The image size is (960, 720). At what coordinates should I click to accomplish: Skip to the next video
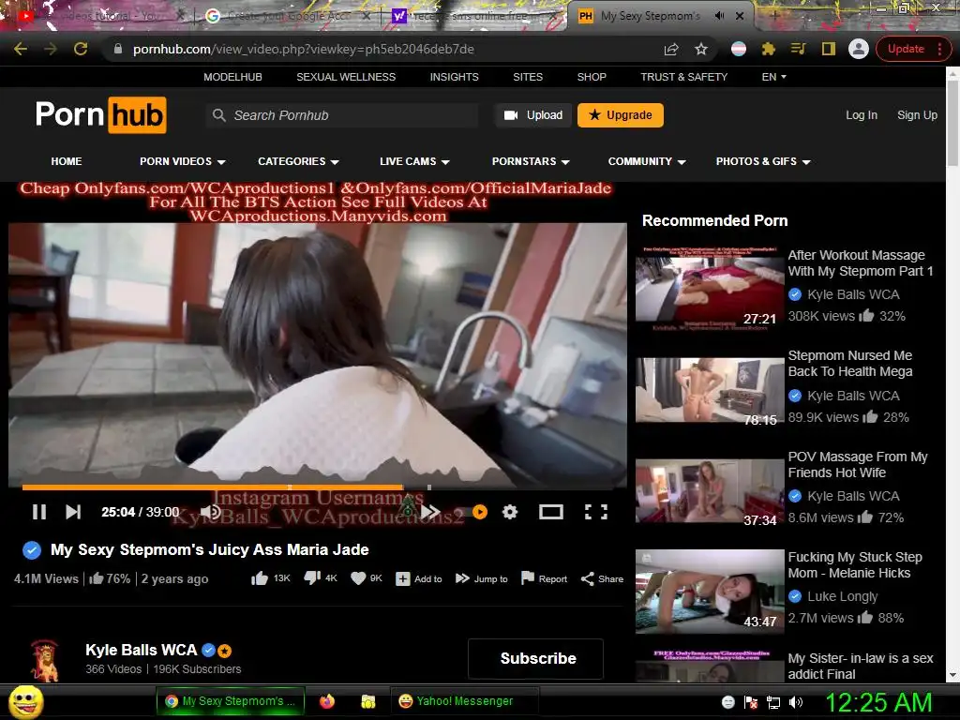(73, 512)
